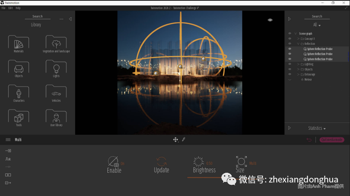The image size is (350, 196).
Task: Toggle visibility of Concept 1 folder
Action: [290, 39]
